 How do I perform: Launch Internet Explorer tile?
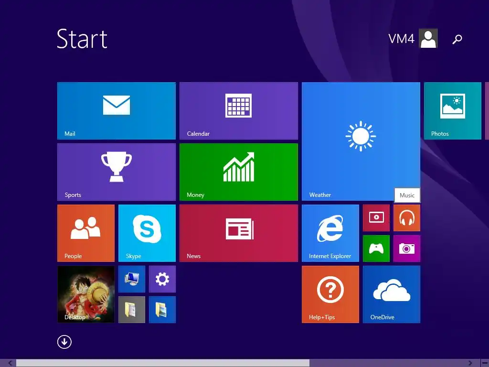click(x=330, y=233)
